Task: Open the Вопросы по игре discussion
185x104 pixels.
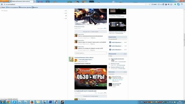Action: click(x=115, y=64)
